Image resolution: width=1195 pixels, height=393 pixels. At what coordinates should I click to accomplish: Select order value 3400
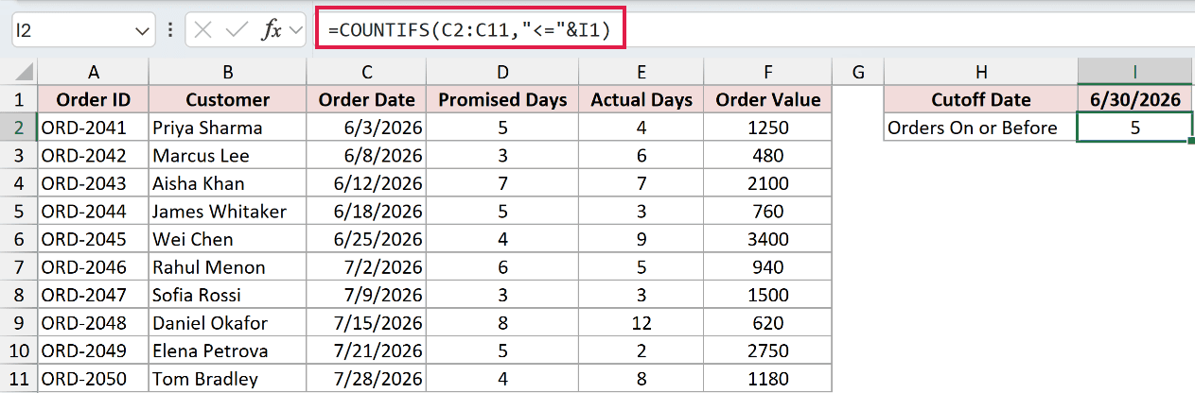point(768,240)
